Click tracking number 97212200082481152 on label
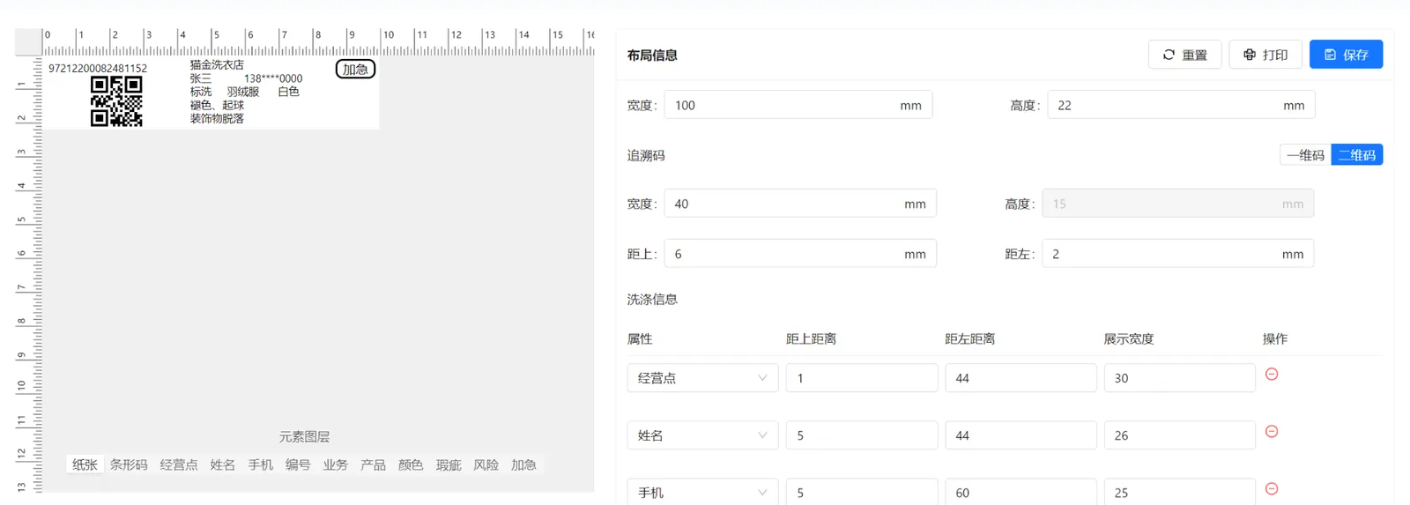This screenshot has height=505, width=1410. (98, 68)
